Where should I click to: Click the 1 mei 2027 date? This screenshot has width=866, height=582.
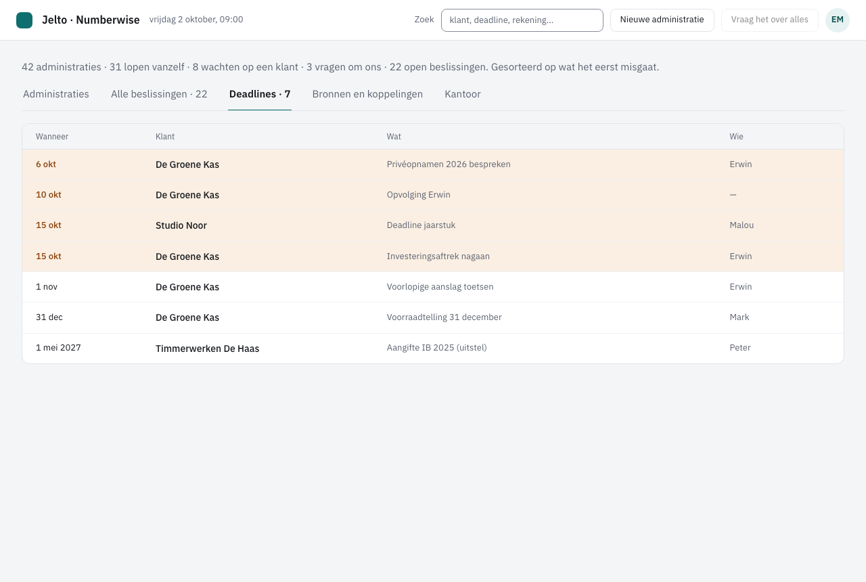pyautogui.click(x=58, y=348)
